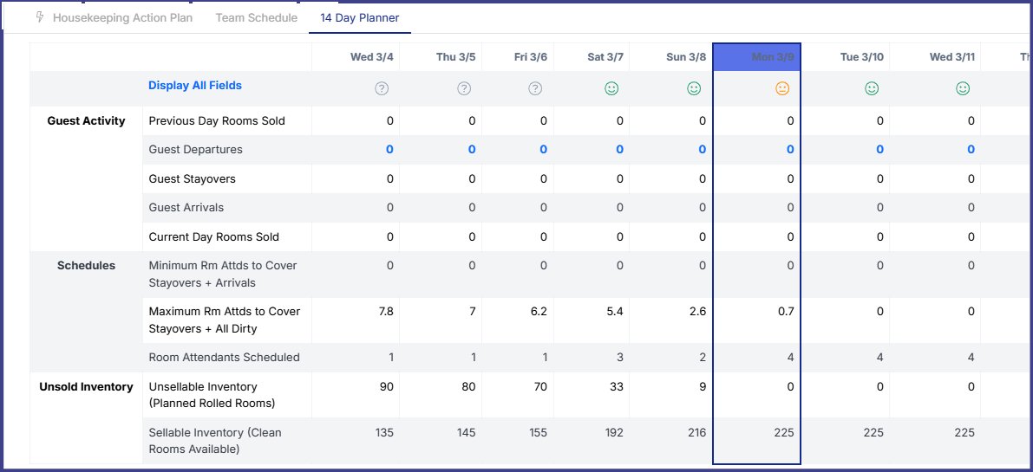This screenshot has height=472, width=1033.
Task: Open Guest Departures value for Mon 3/9
Action: point(790,150)
